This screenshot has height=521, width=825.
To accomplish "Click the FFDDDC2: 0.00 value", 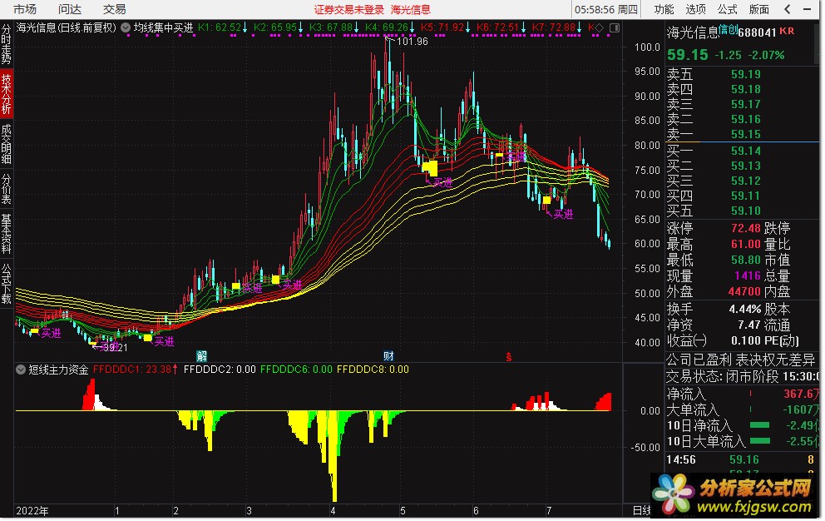I will pos(220,370).
